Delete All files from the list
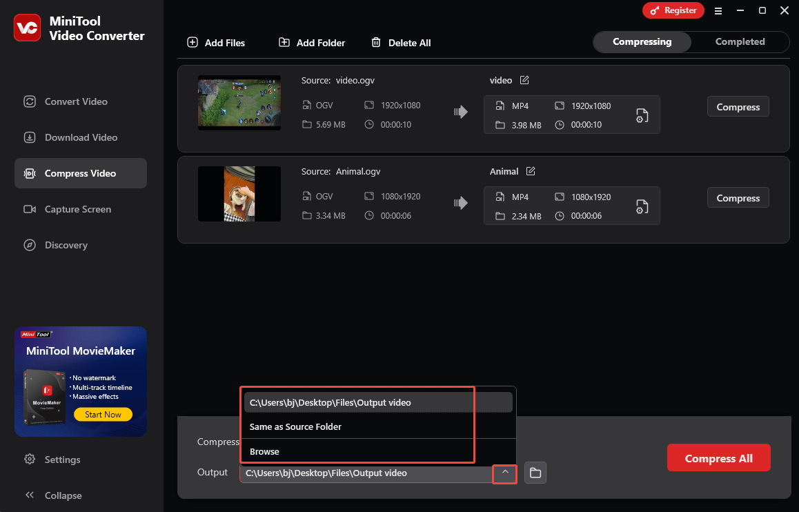Screen dimensions: 799x512 401,42
